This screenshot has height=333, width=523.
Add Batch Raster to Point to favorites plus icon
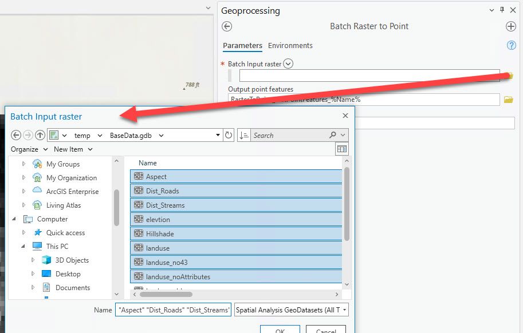point(510,26)
